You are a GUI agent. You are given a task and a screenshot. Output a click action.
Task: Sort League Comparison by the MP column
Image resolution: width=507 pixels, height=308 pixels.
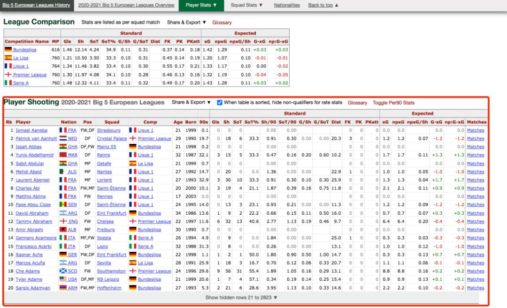tap(55, 41)
